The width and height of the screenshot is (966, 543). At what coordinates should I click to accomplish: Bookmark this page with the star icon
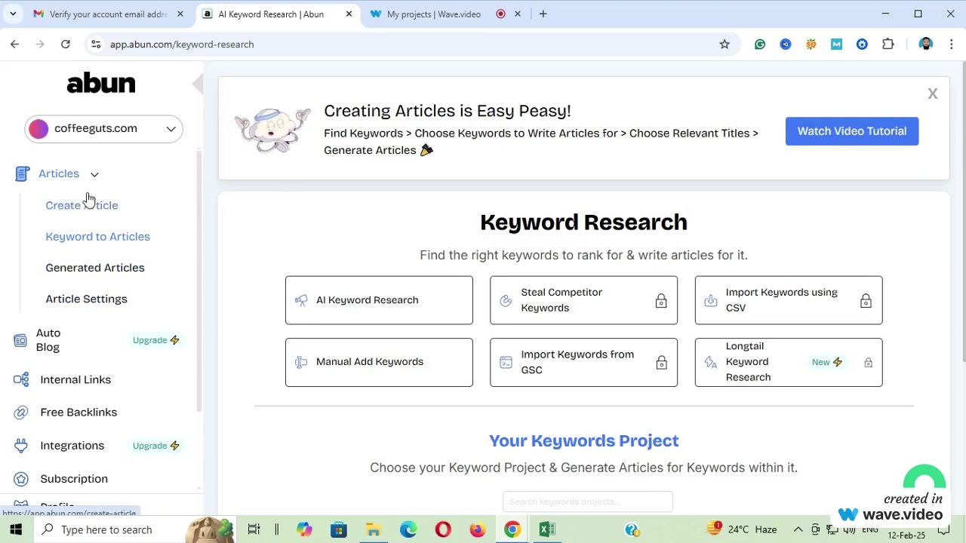coord(724,44)
